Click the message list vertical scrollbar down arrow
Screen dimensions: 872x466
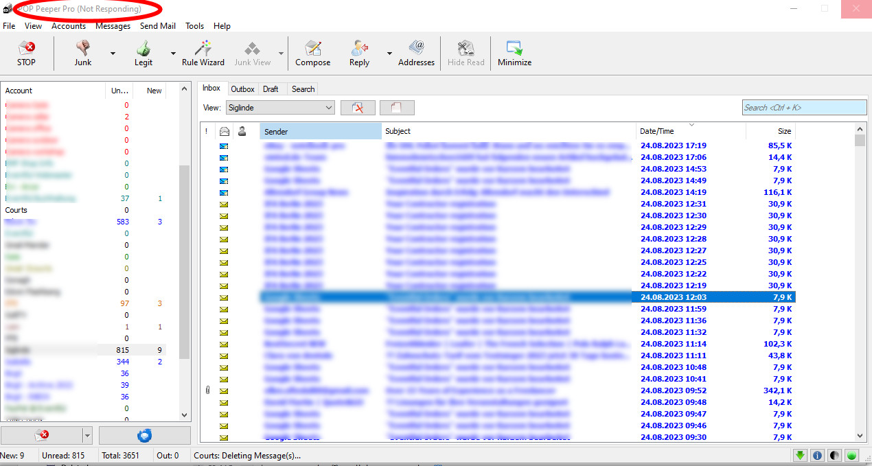860,435
